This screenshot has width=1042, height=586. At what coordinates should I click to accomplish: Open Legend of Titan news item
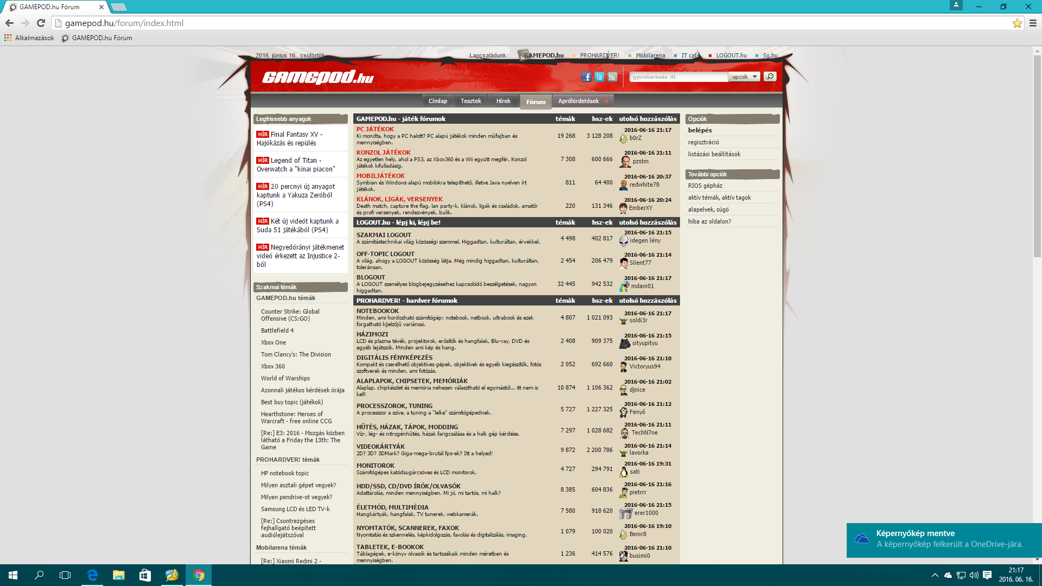(296, 164)
